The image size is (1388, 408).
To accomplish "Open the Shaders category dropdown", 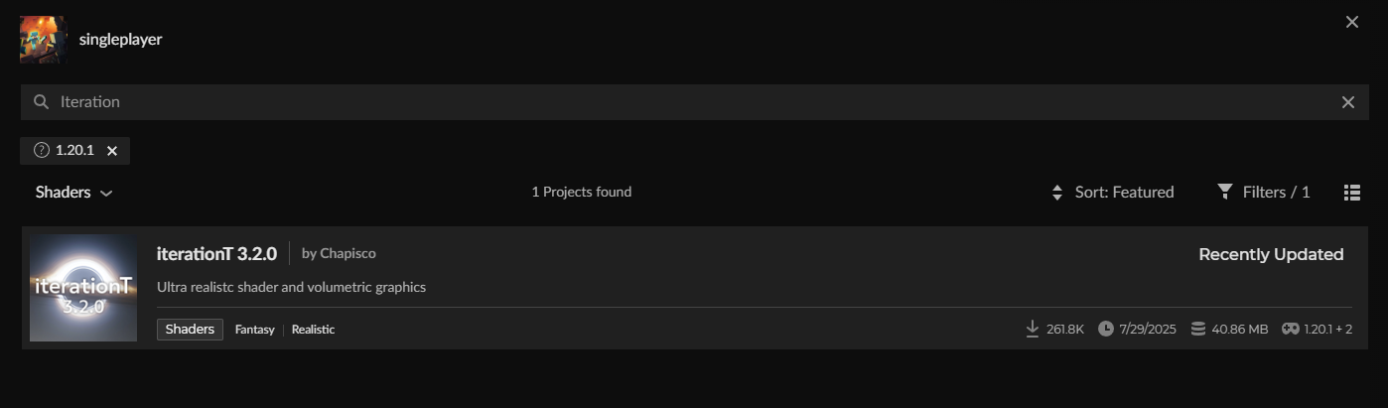I will pyautogui.click(x=73, y=193).
